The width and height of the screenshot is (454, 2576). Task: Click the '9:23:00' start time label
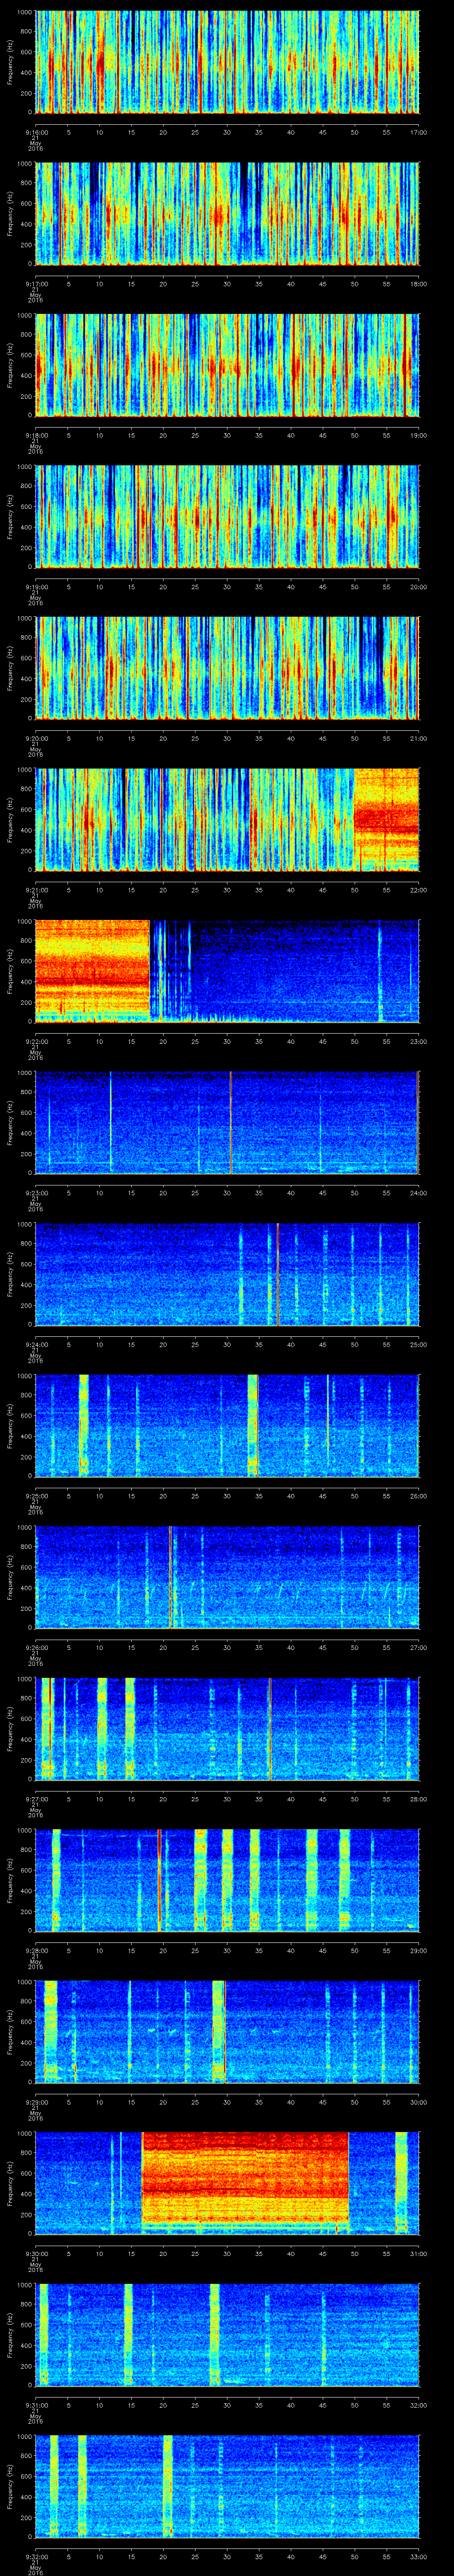36,1192
